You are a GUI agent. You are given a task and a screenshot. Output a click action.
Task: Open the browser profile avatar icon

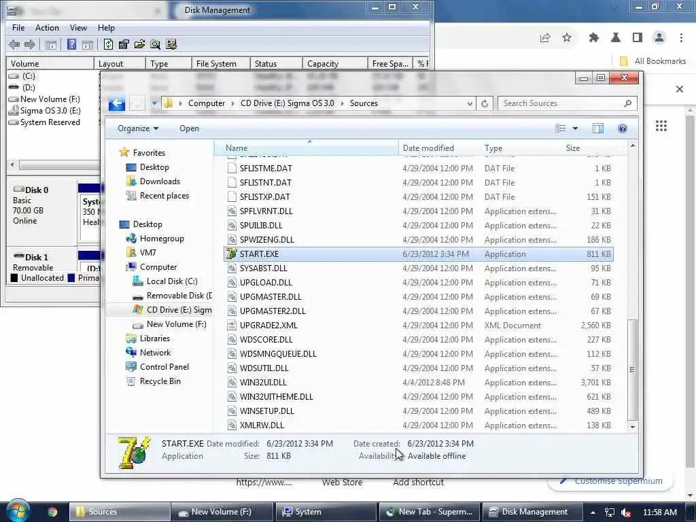(659, 38)
